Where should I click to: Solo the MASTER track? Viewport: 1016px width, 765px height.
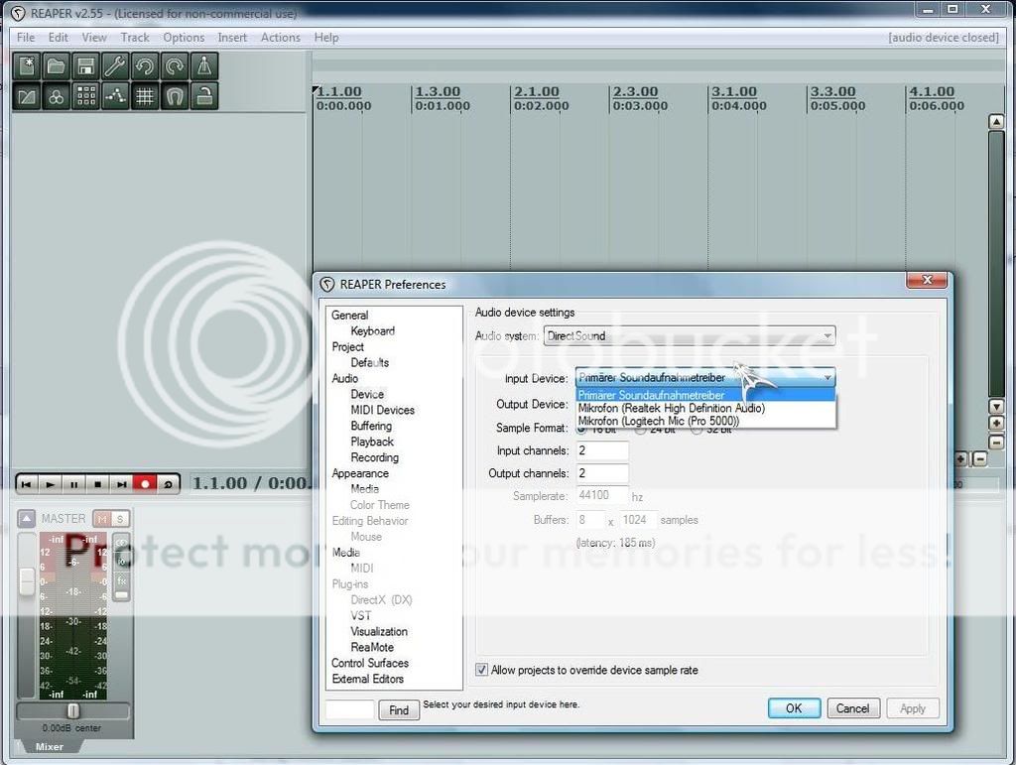pyautogui.click(x=120, y=519)
